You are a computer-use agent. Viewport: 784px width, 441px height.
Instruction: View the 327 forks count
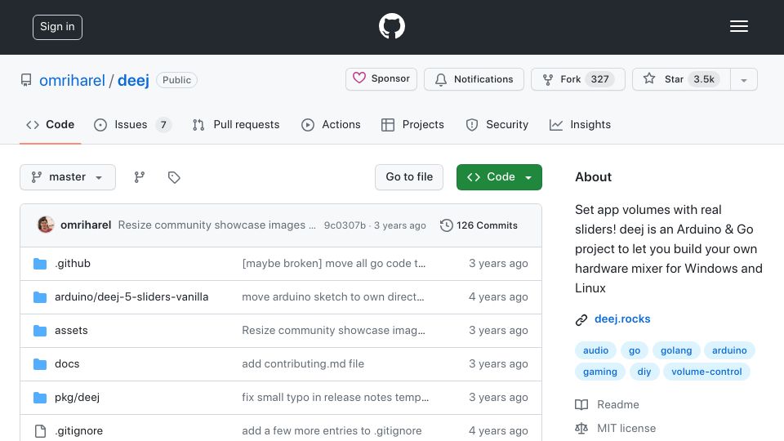[x=599, y=79]
